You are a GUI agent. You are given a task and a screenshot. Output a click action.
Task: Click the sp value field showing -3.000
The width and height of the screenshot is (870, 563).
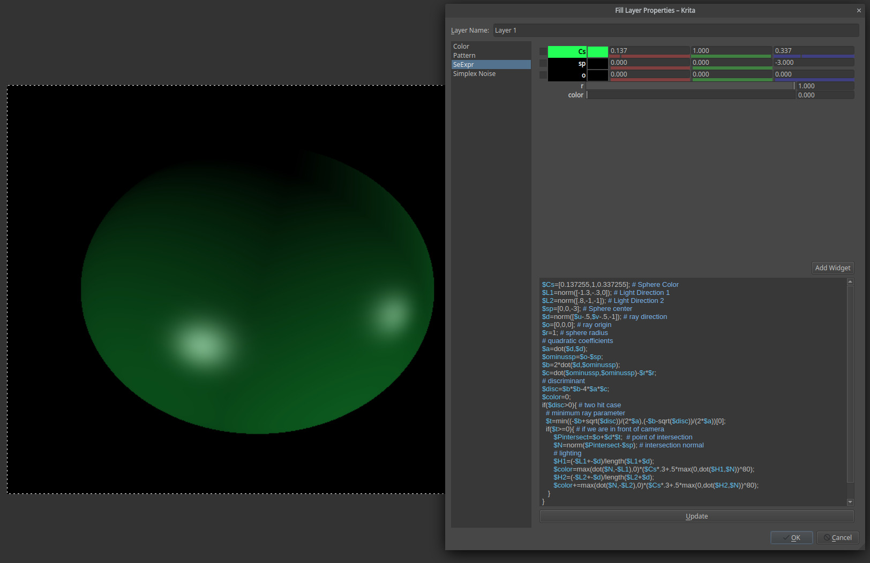[x=813, y=63]
